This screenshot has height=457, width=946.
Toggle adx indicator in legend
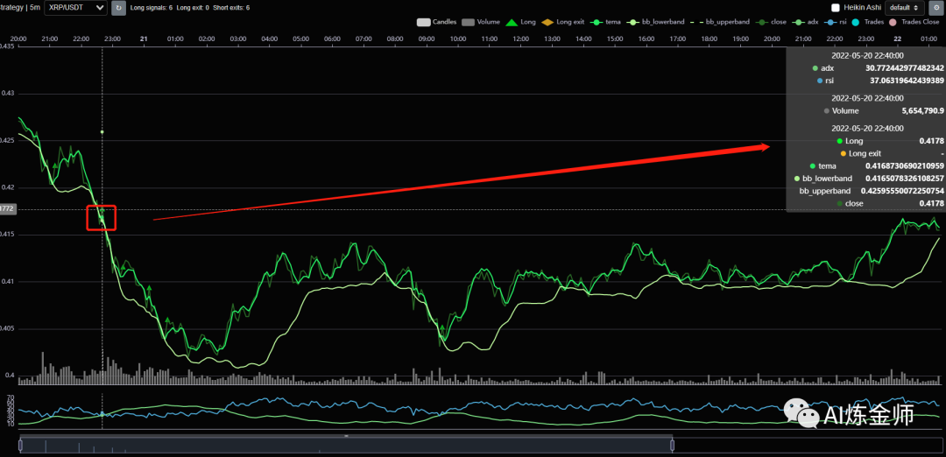coord(805,22)
